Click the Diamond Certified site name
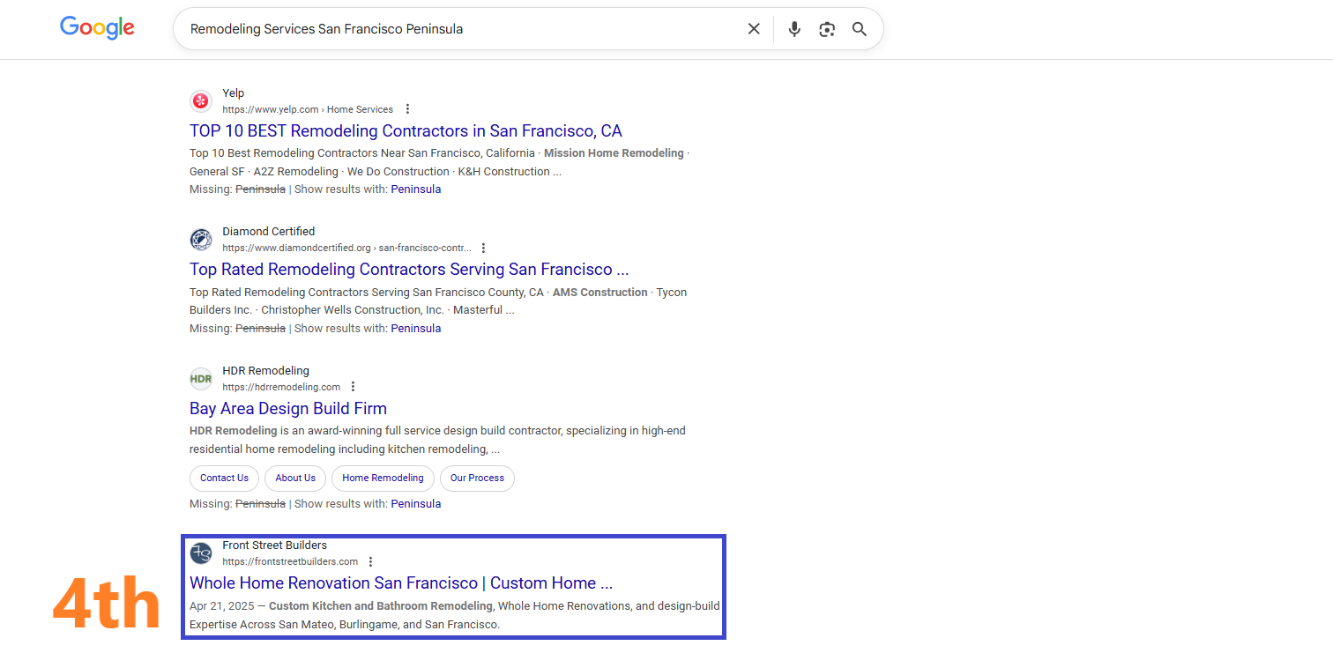Screen dimensions: 1333x653 click(x=268, y=232)
